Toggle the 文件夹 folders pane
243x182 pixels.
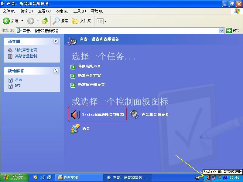click(81, 21)
